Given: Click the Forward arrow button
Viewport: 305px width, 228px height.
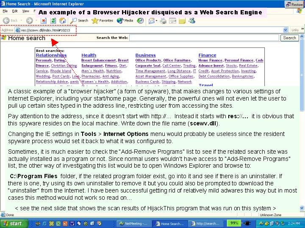Looking at the screenshot, I should tap(30, 20).
